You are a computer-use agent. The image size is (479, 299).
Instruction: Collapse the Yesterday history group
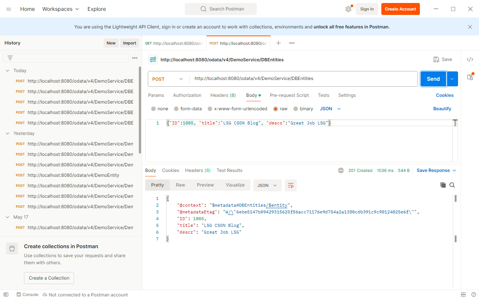(x=7, y=133)
